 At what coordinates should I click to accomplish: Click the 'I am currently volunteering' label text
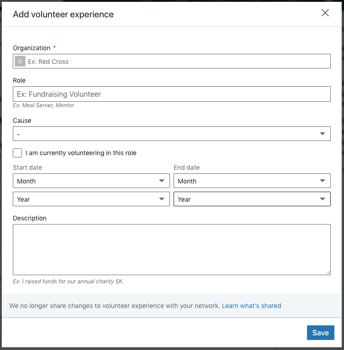click(81, 153)
